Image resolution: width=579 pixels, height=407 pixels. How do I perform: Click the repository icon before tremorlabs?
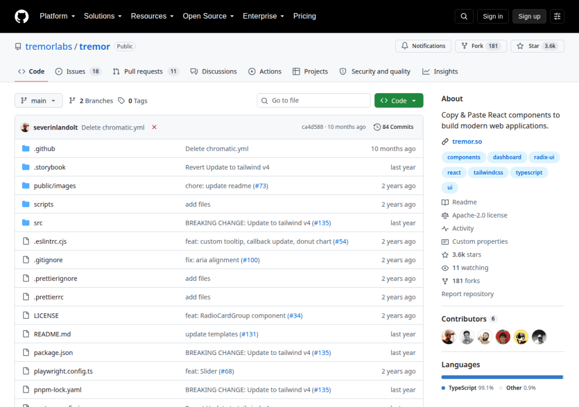(x=18, y=46)
